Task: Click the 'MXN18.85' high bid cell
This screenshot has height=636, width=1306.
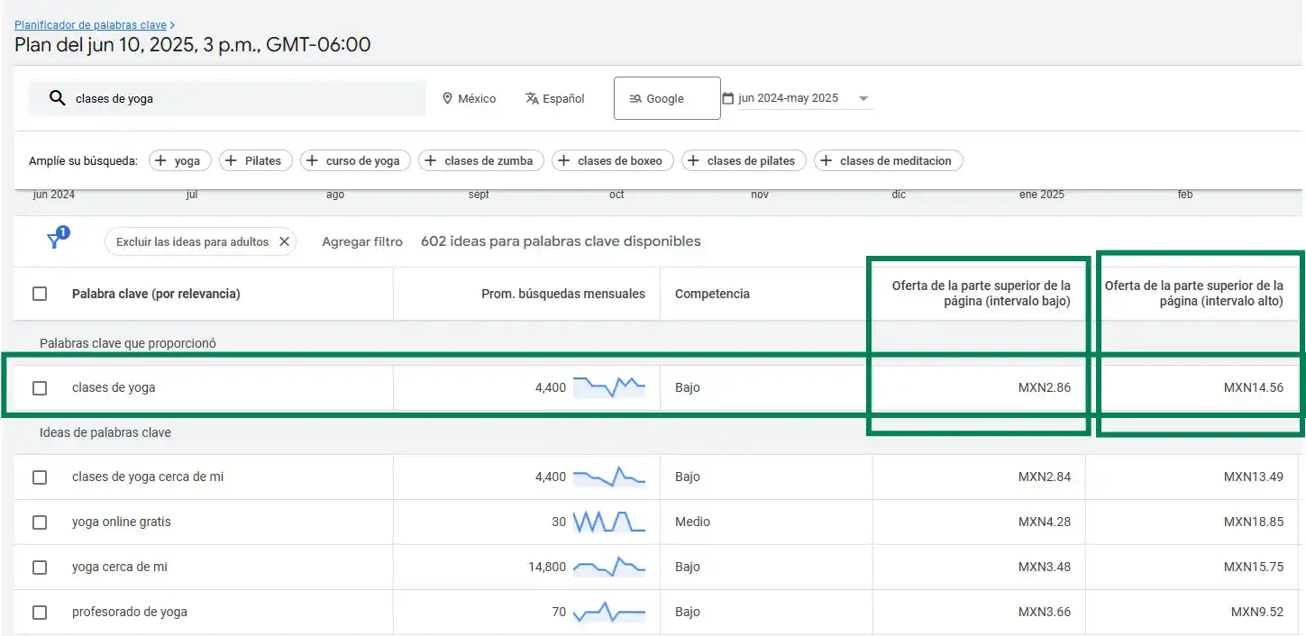Action: [1254, 522]
